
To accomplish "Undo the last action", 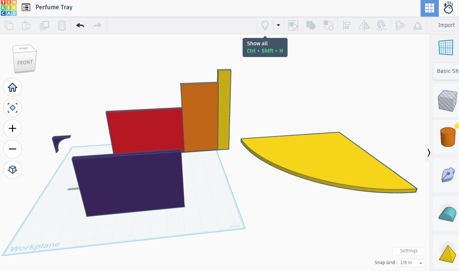I will click(80, 25).
